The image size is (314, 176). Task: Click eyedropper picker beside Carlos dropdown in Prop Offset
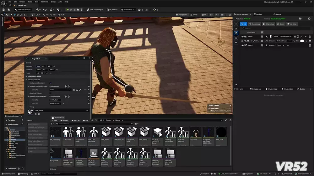(x=80, y=90)
